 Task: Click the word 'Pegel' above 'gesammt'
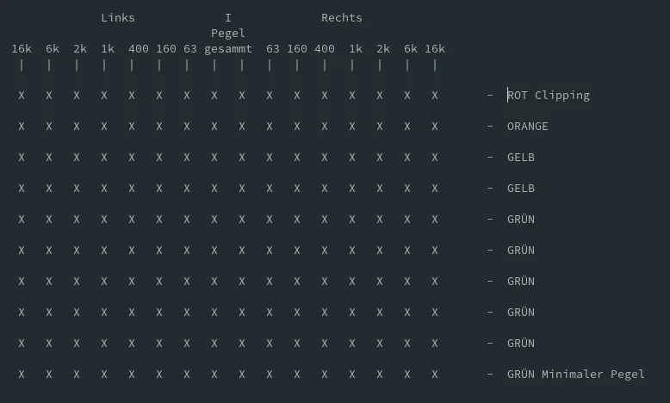click(228, 33)
